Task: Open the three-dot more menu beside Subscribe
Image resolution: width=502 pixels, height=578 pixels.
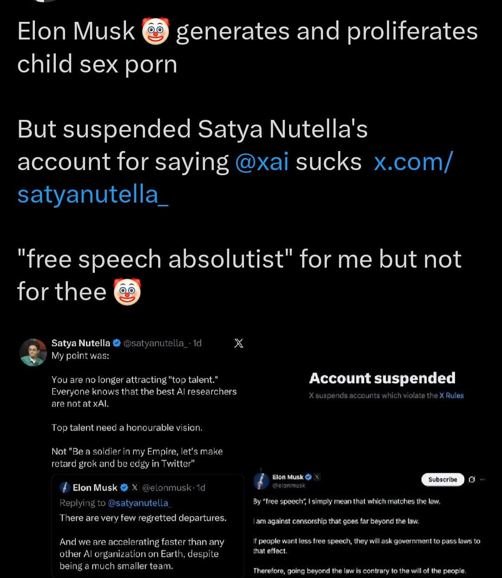Action: (482, 479)
